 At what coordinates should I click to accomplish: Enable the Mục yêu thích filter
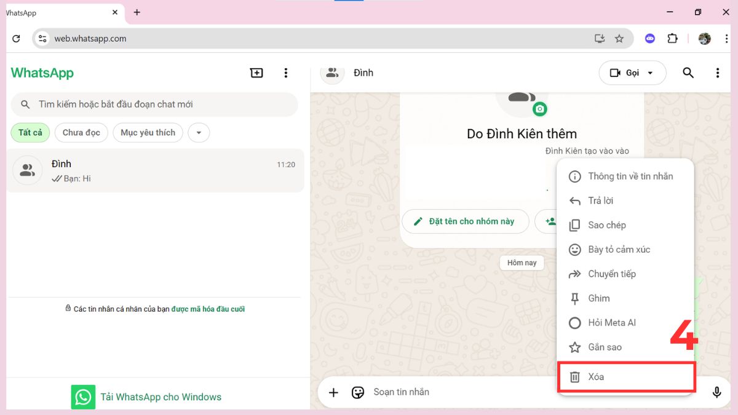tap(148, 132)
